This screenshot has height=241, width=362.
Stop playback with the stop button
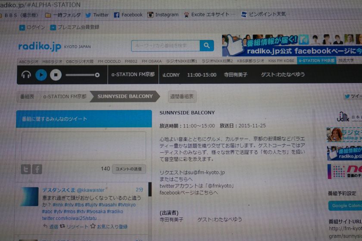[x=56, y=75]
